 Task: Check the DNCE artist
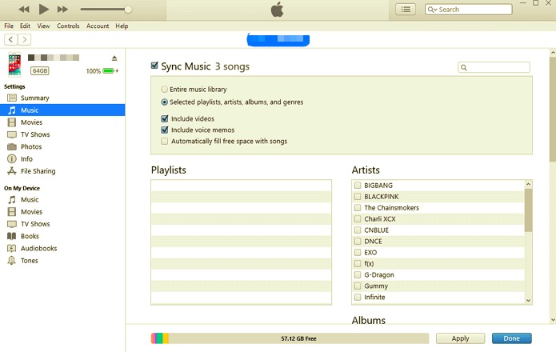tap(358, 241)
